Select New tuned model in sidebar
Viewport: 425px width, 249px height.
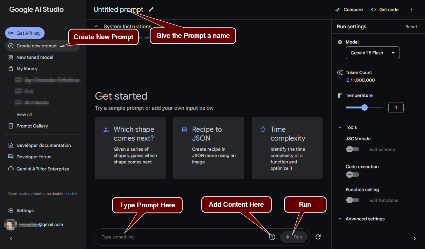pyautogui.click(x=35, y=57)
